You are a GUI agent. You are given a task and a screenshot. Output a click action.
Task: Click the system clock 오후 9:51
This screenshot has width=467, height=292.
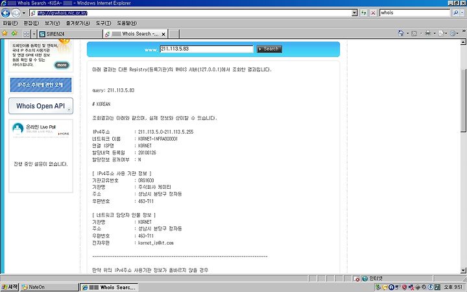453,287
